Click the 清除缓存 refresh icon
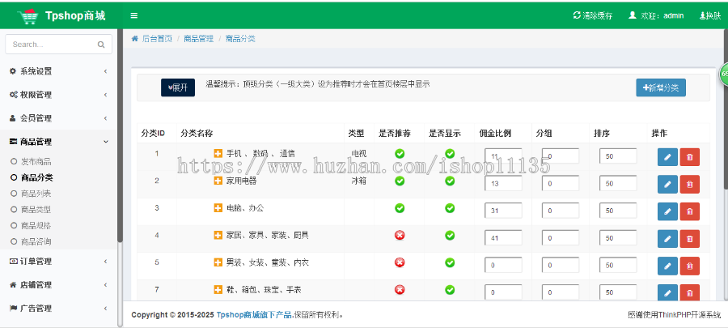The width and height of the screenshot is (728, 328). coord(576,15)
